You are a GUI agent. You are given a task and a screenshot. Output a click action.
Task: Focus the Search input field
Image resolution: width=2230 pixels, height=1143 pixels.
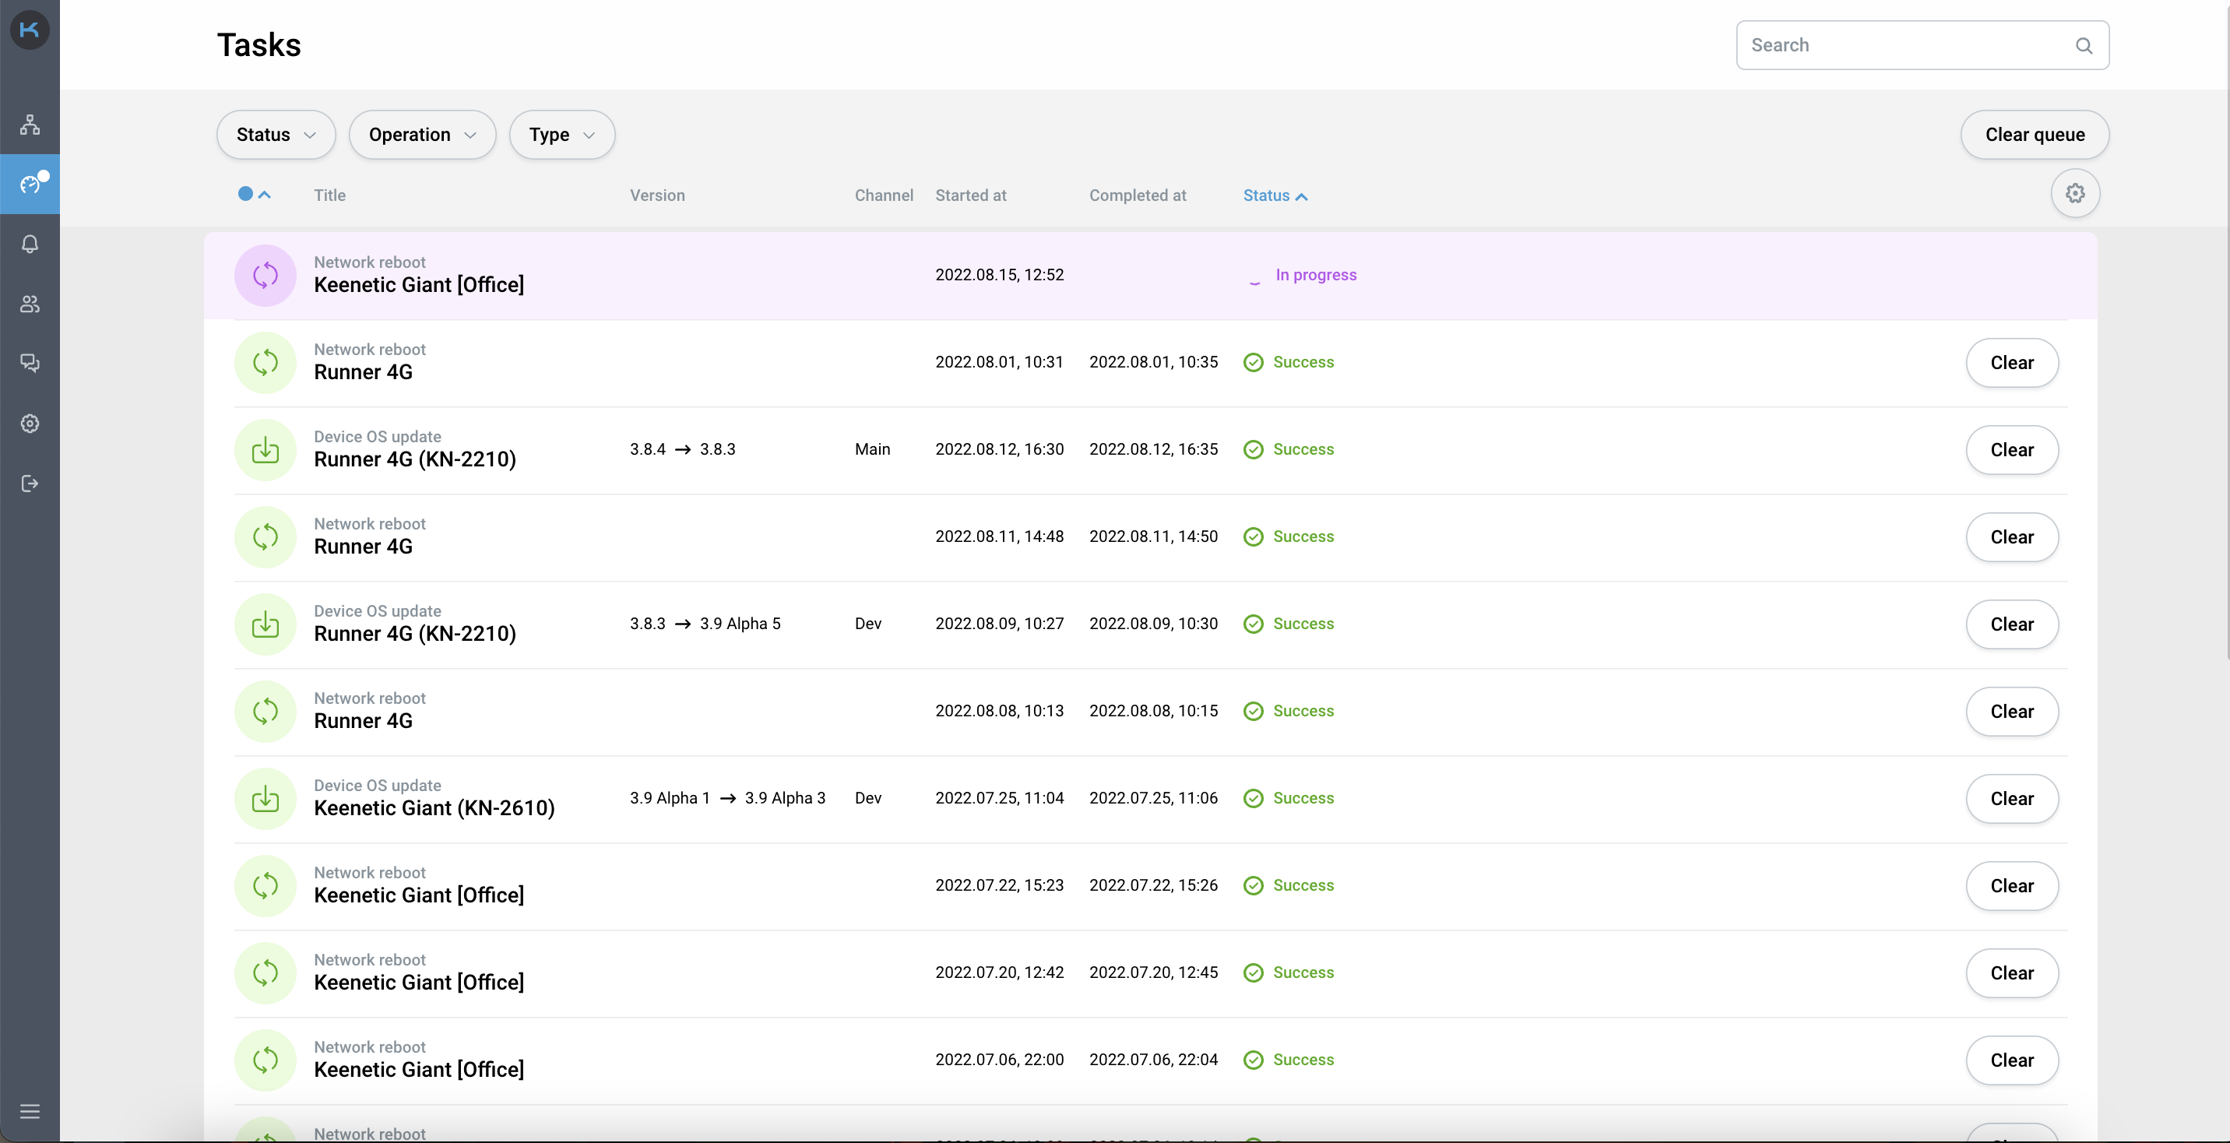point(1922,45)
